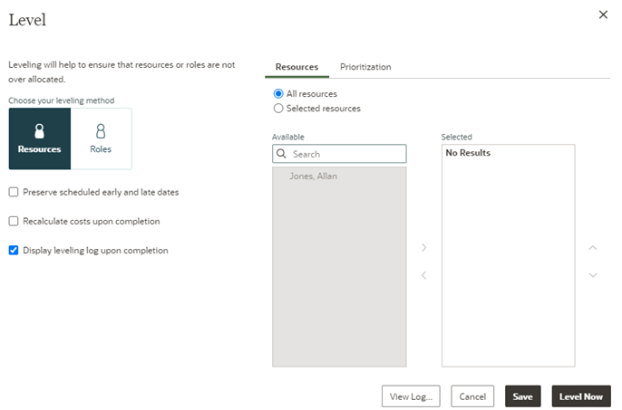Close the Level dialog

(603, 14)
